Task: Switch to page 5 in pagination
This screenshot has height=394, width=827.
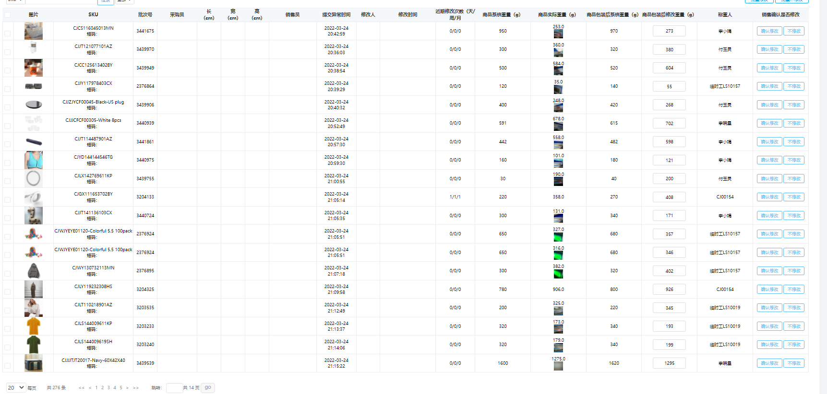Action: pos(121,388)
